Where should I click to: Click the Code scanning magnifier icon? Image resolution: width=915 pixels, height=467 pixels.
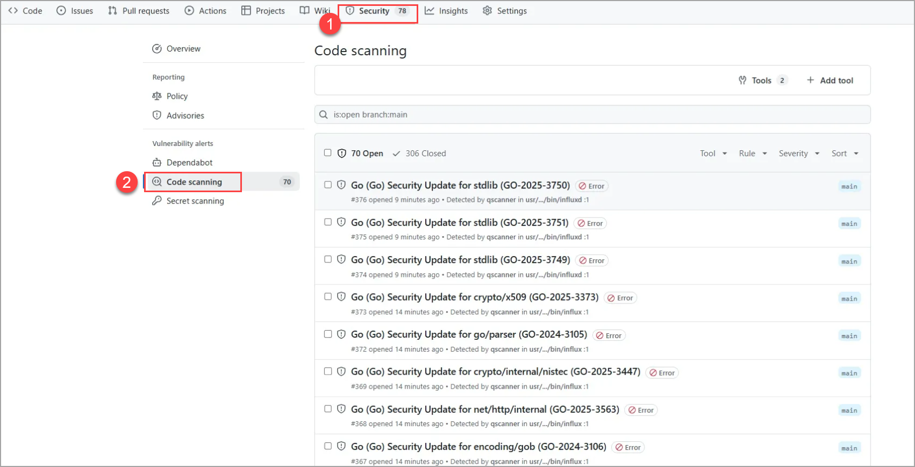[x=157, y=181]
